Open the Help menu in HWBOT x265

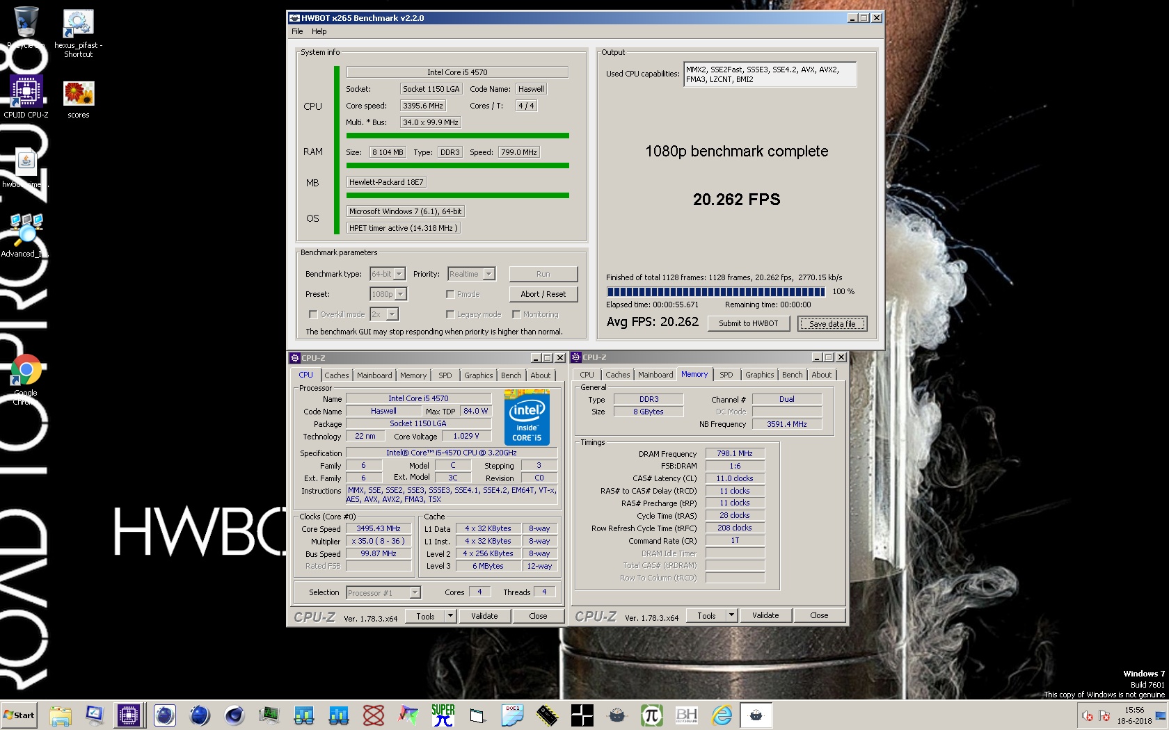pos(319,31)
